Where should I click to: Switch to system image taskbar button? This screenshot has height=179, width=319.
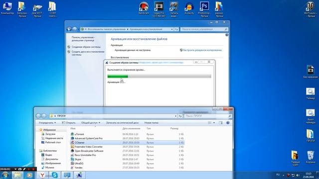79,175
